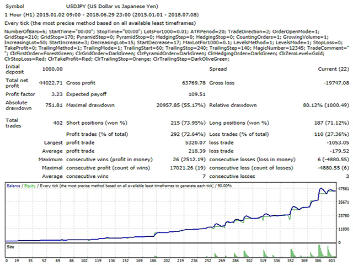This screenshot has height=265, width=353.
Task: Click the x-axis trade marker 352
Action: [x=291, y=261]
